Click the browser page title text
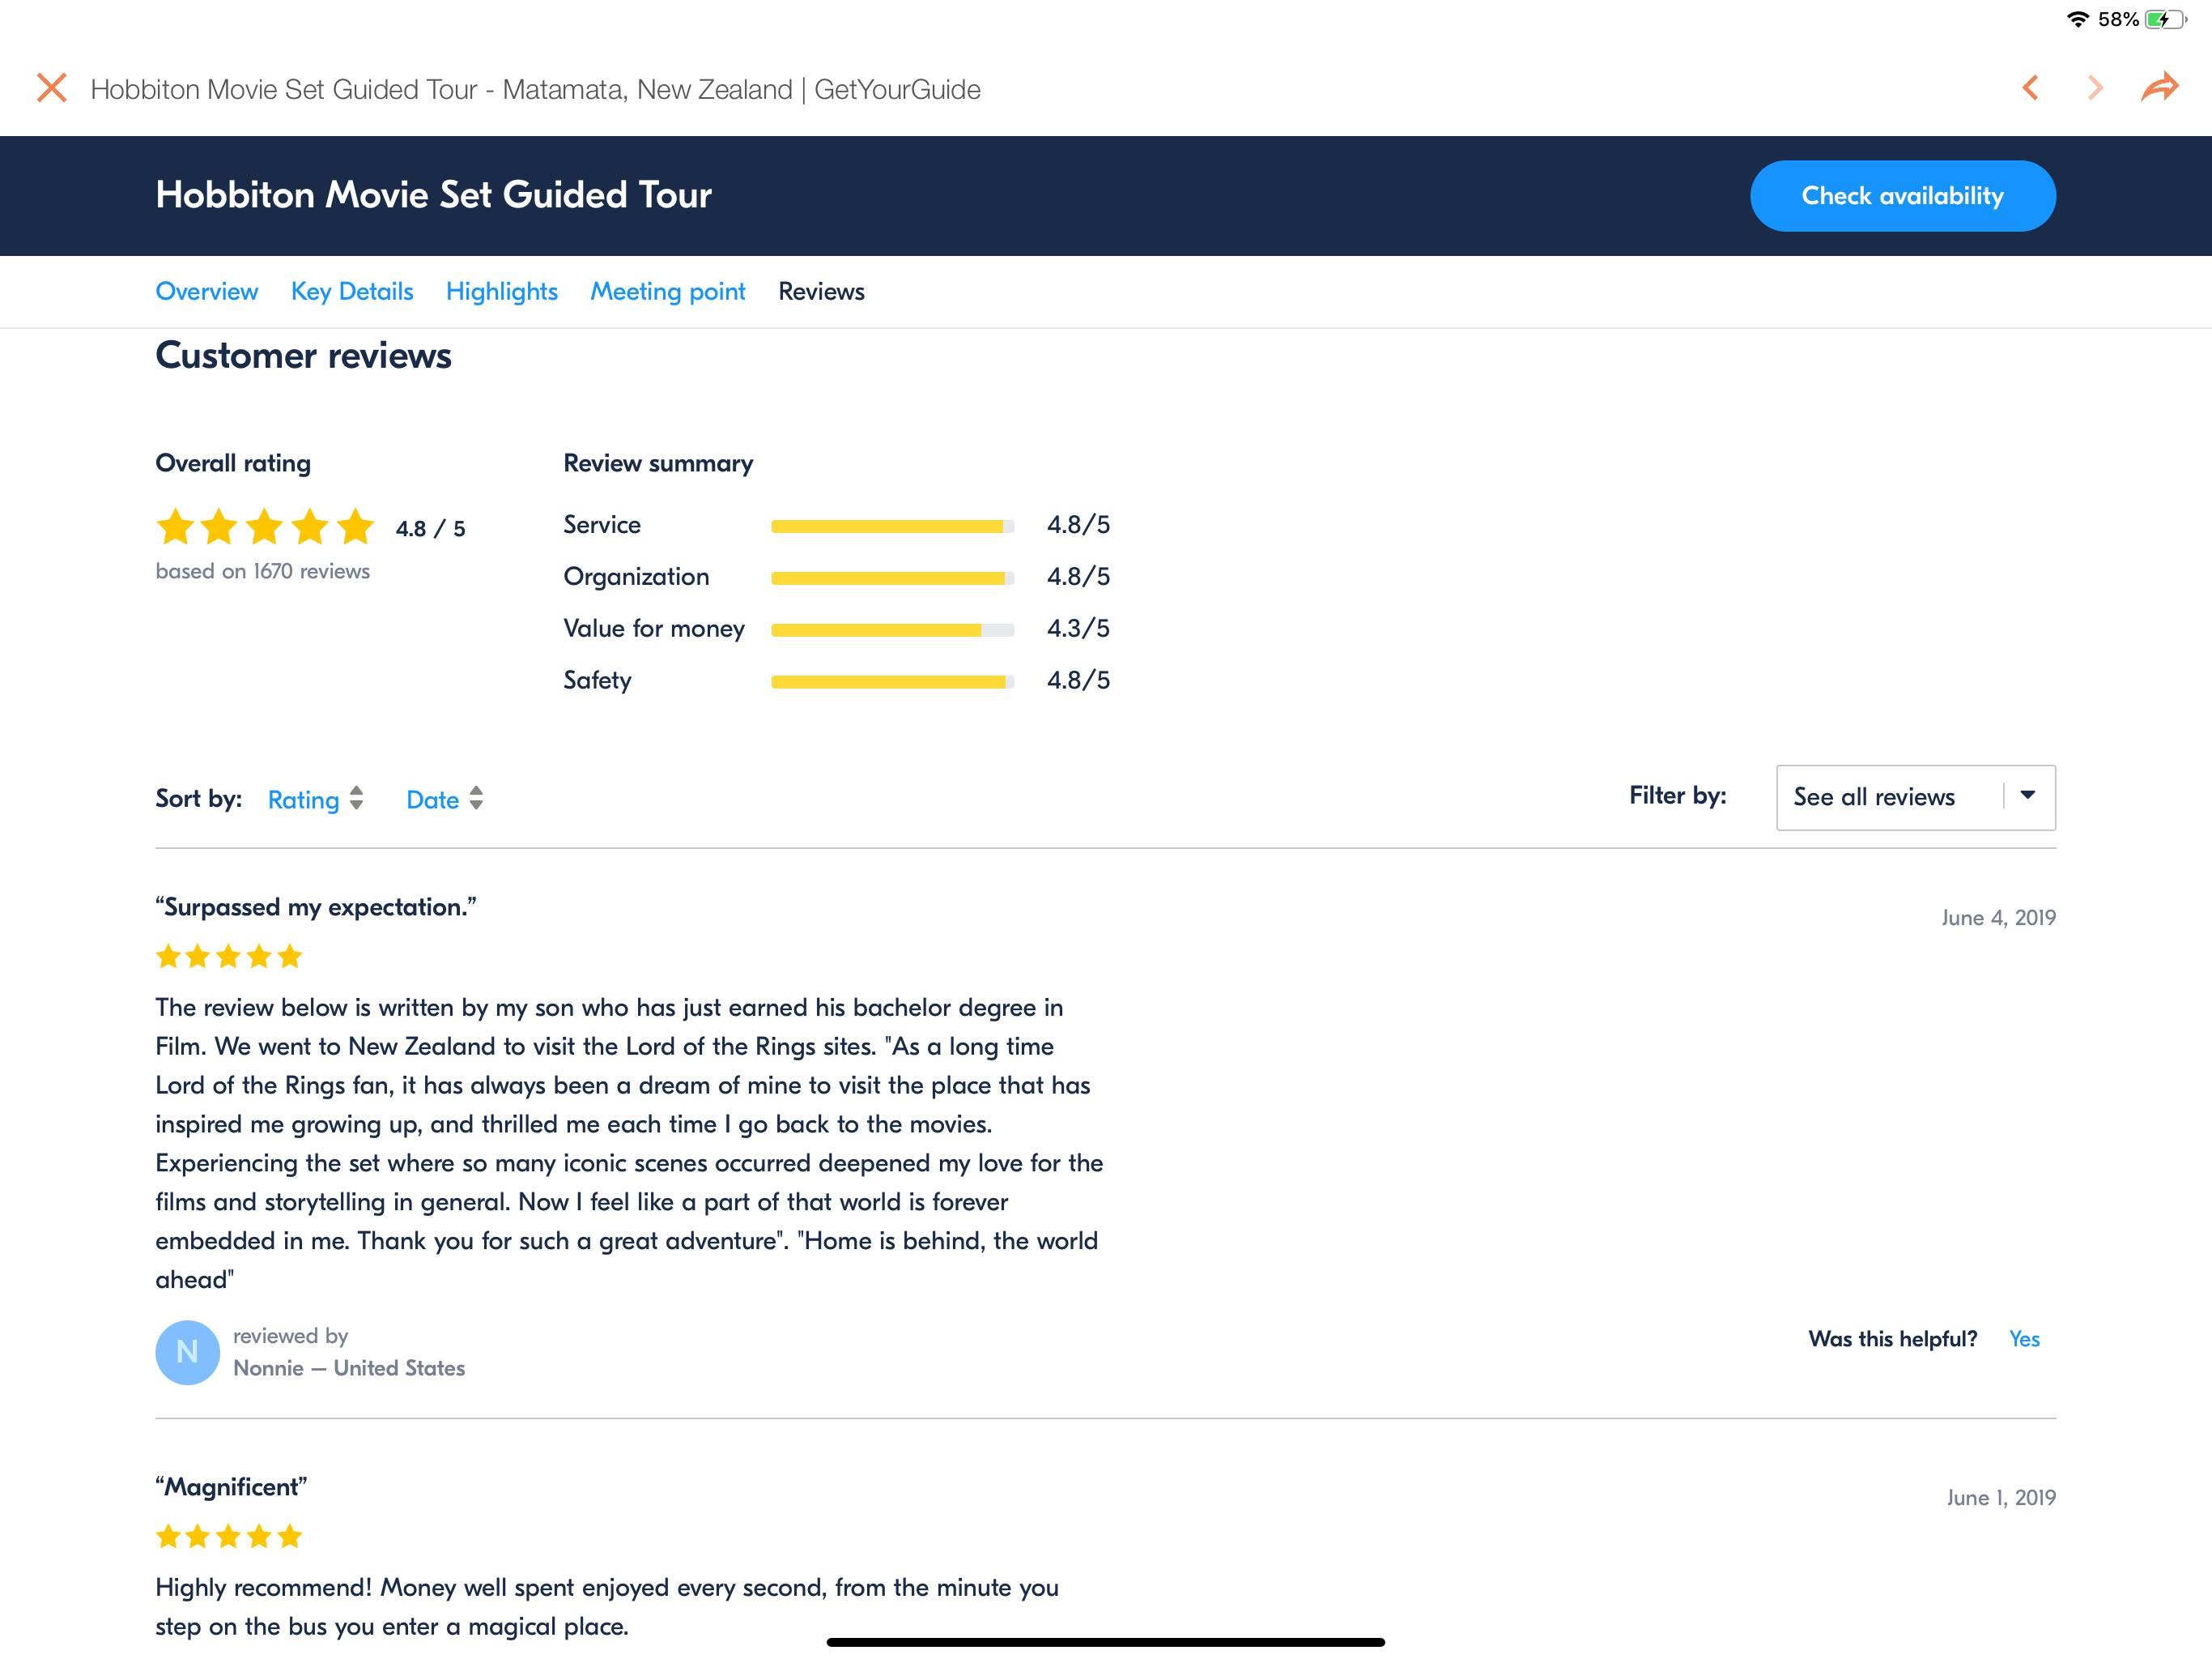The image size is (2212, 1659). click(535, 89)
